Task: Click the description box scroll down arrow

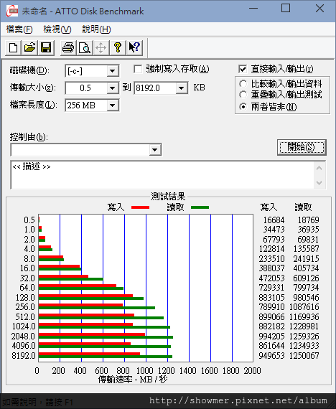Action: [319, 182]
